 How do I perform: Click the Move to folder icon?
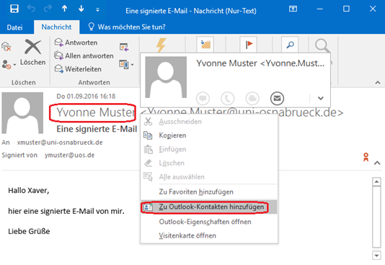[x=205, y=45]
